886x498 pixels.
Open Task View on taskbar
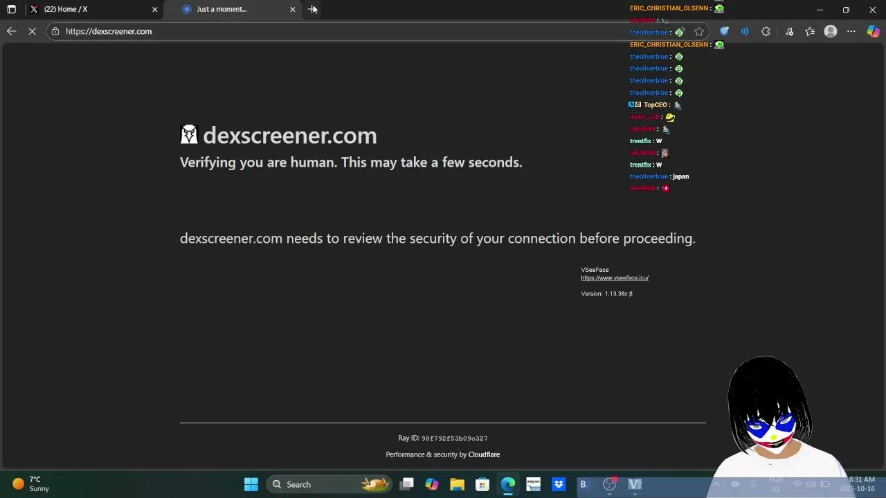tap(407, 484)
